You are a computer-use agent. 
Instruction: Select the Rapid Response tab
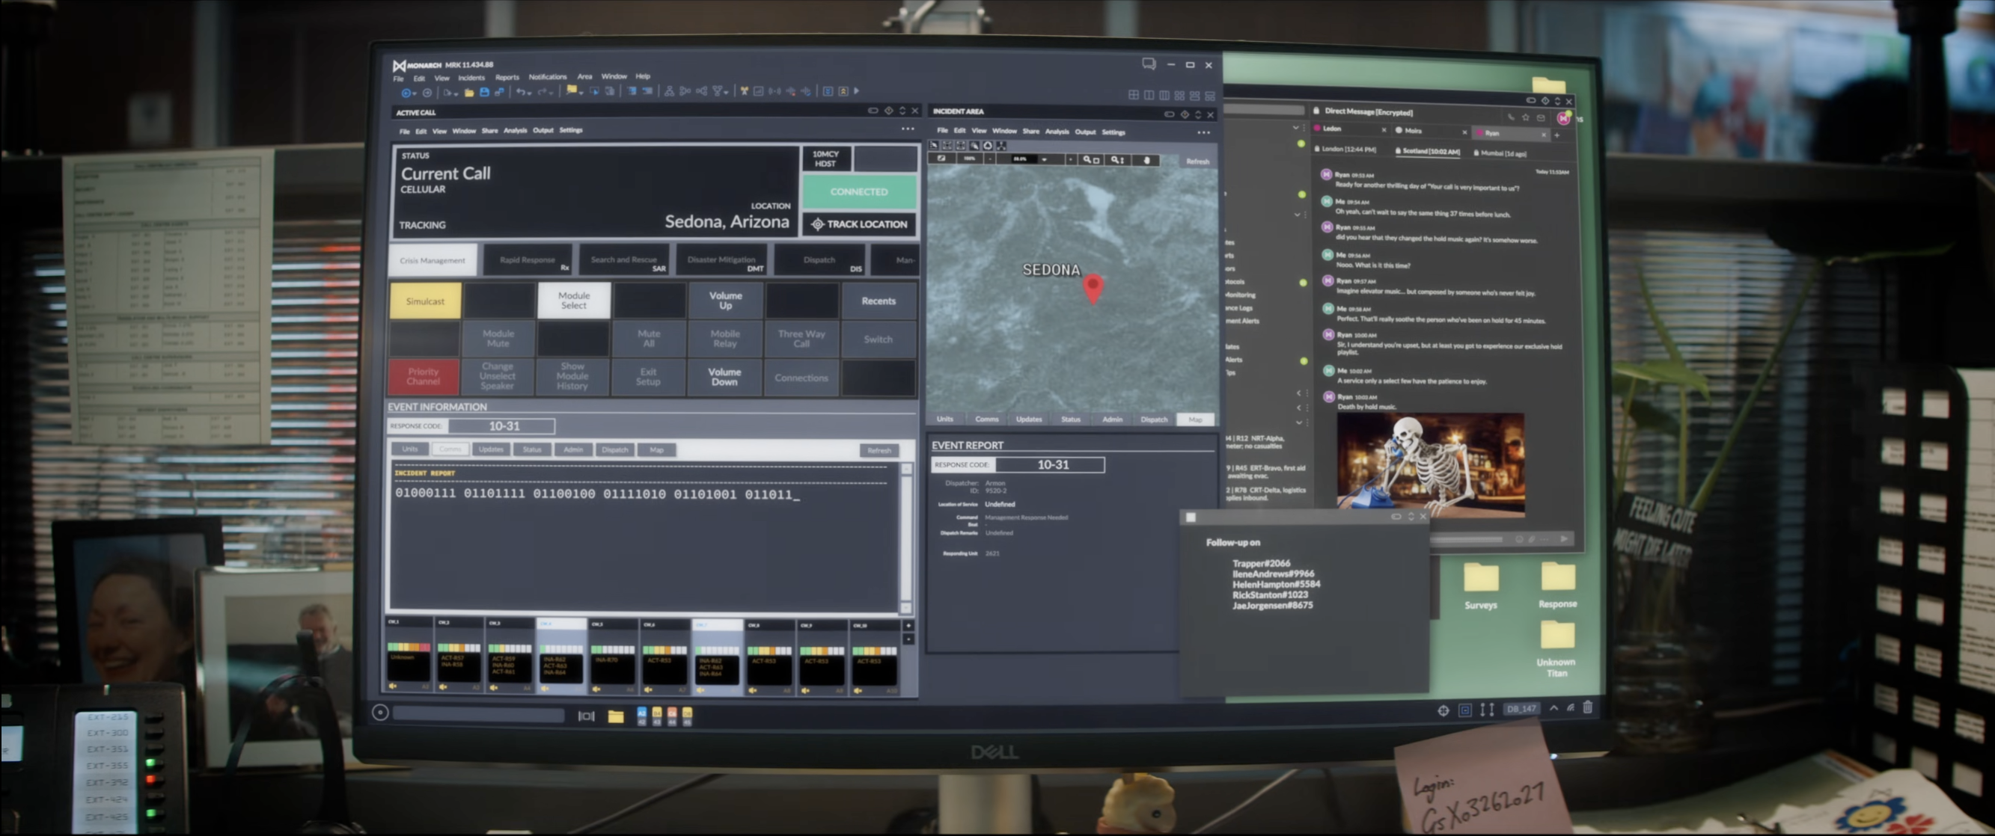point(528,260)
